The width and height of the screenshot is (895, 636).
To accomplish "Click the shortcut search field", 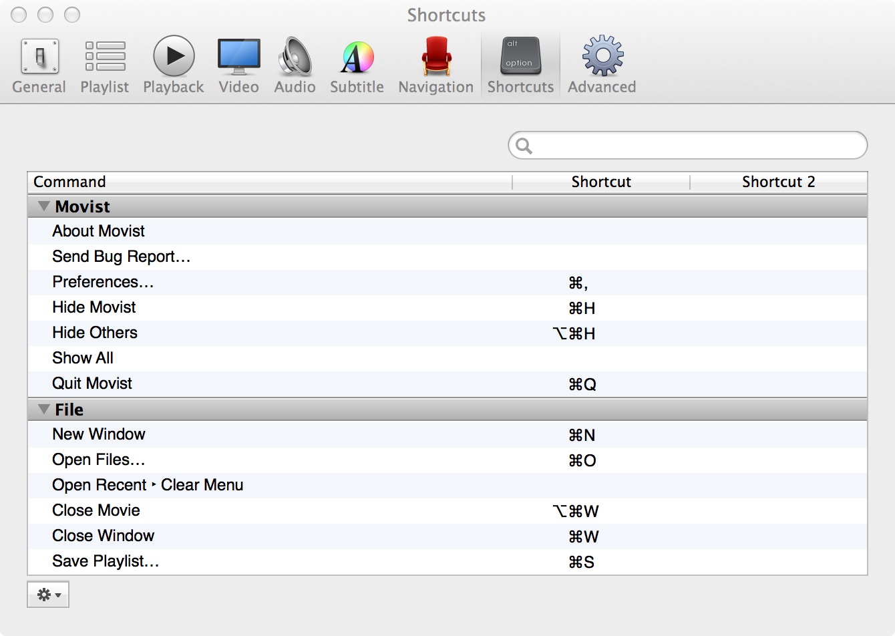I will point(695,146).
